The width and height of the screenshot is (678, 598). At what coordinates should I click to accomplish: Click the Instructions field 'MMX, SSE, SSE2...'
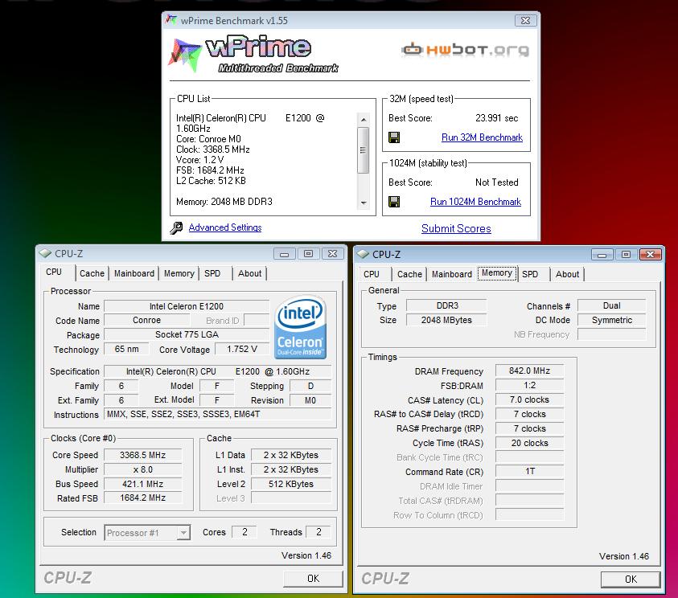(x=218, y=414)
